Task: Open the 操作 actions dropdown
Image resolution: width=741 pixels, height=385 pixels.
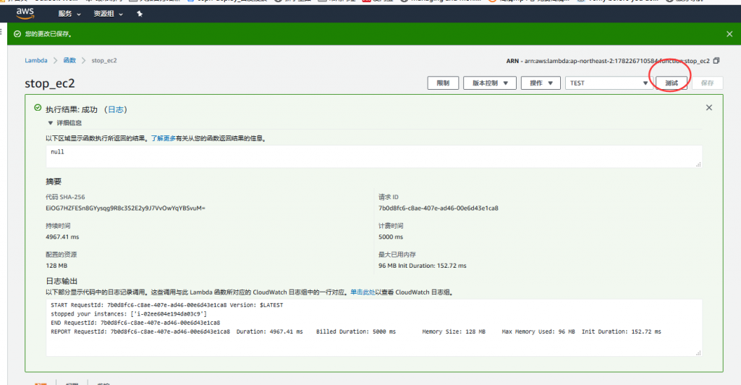Action: click(541, 83)
